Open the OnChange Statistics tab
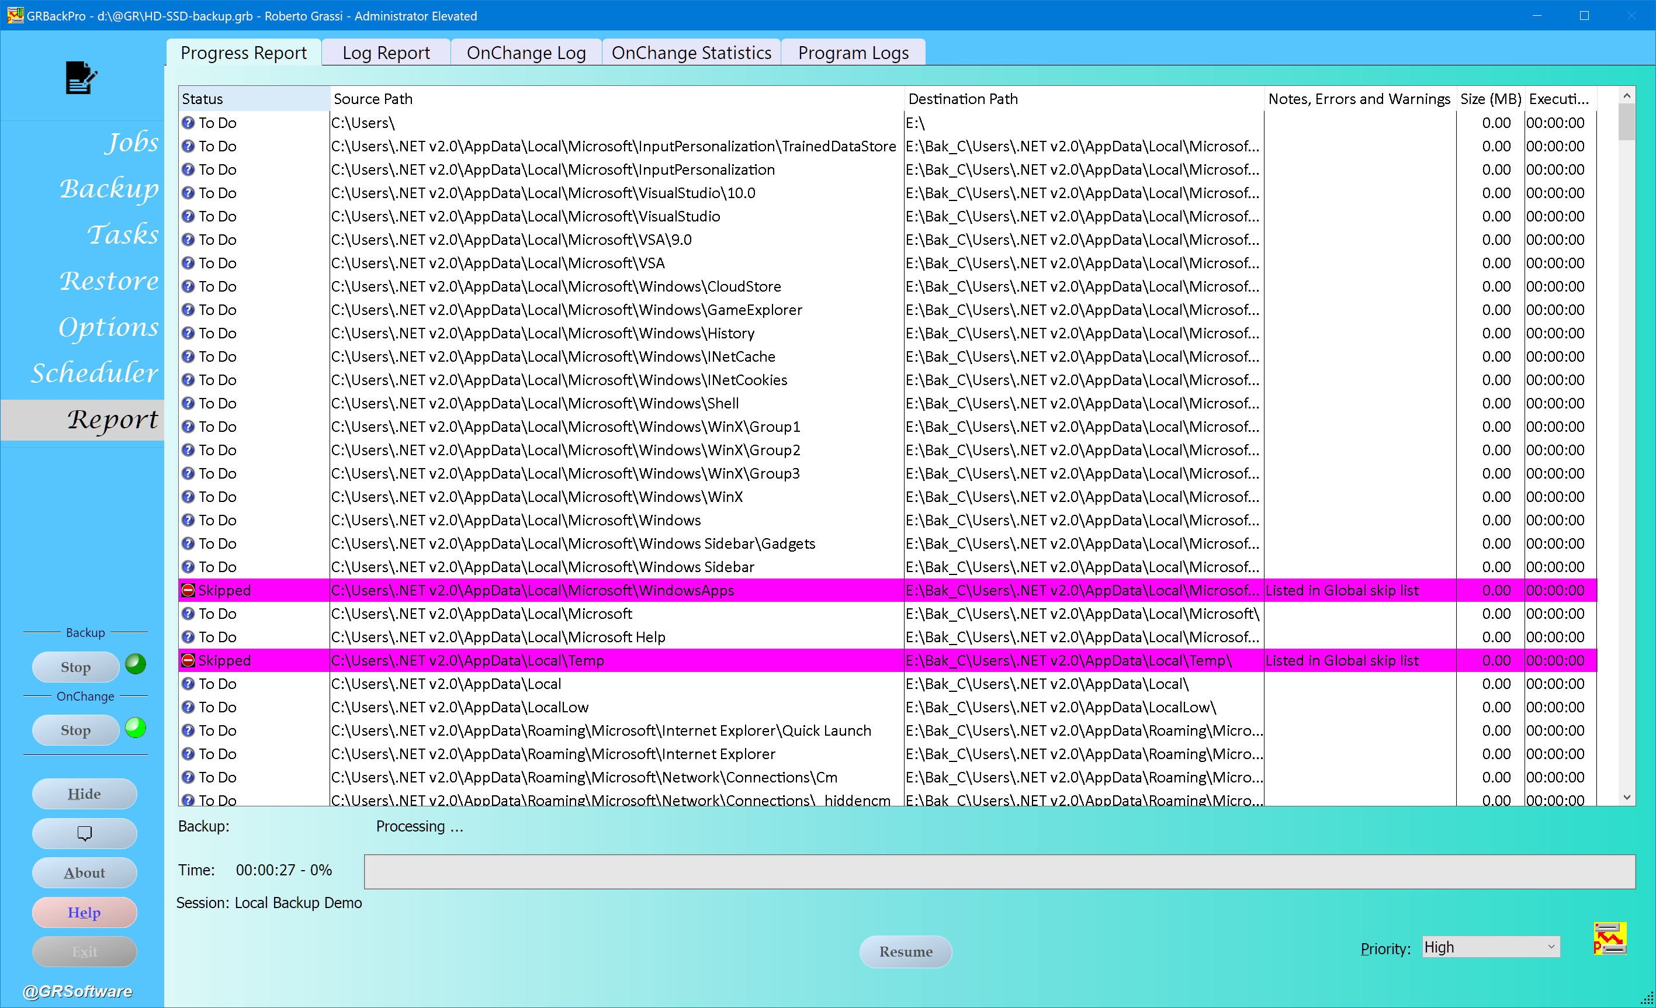This screenshot has height=1008, width=1656. [x=691, y=53]
